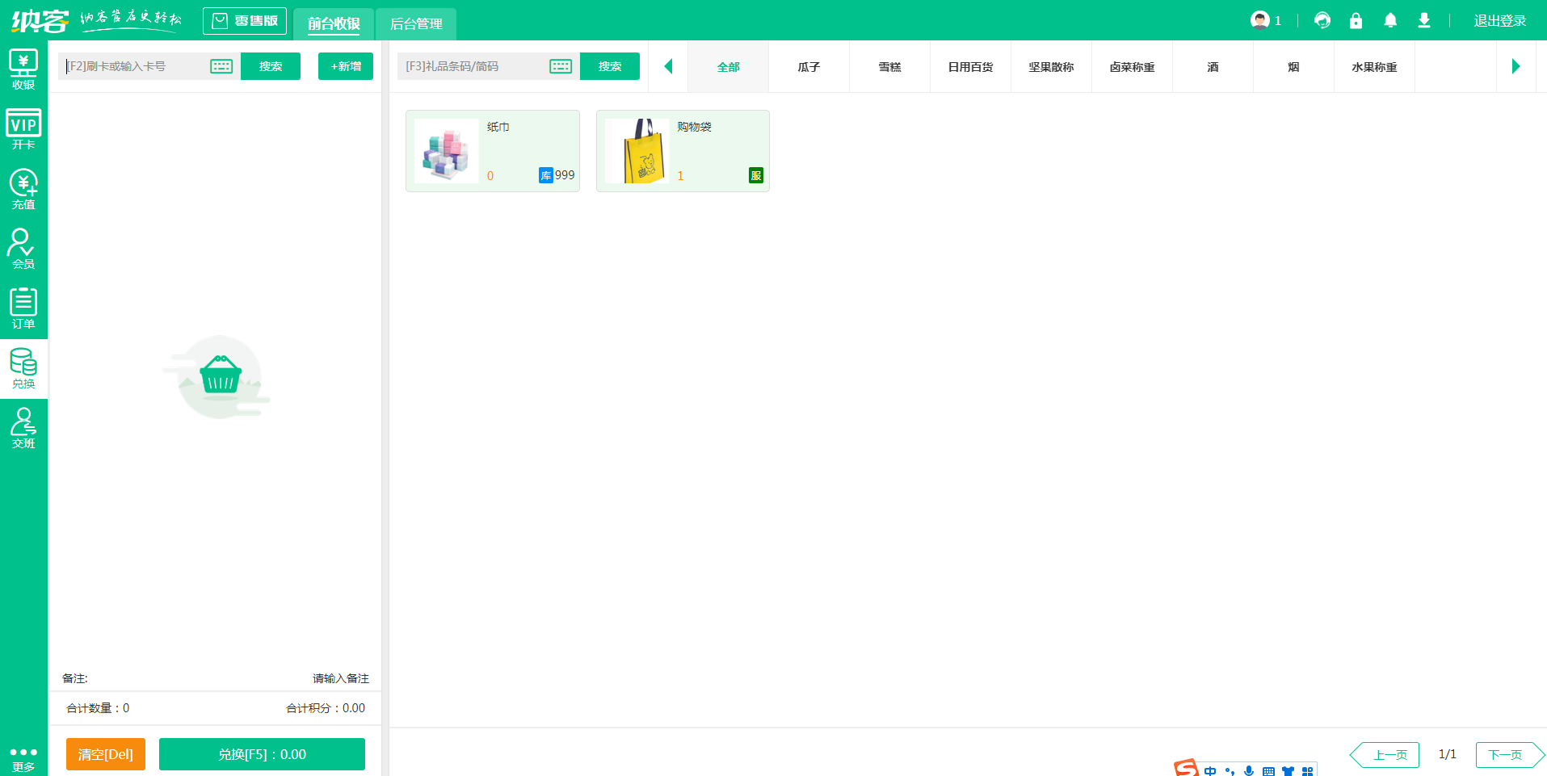The width and height of the screenshot is (1547, 776).
Task: Click the orange 清空[Del] button
Action: [106, 754]
